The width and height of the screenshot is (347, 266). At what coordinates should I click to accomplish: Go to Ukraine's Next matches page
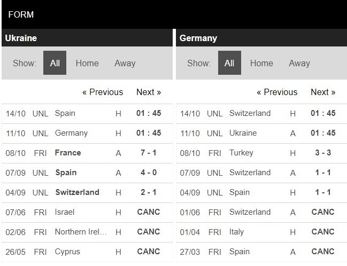(x=149, y=92)
